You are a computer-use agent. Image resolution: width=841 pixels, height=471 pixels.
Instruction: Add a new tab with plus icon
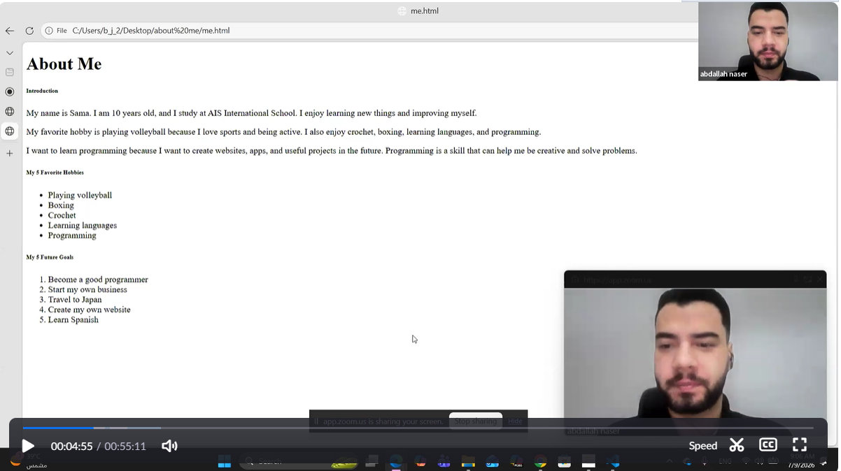10,153
